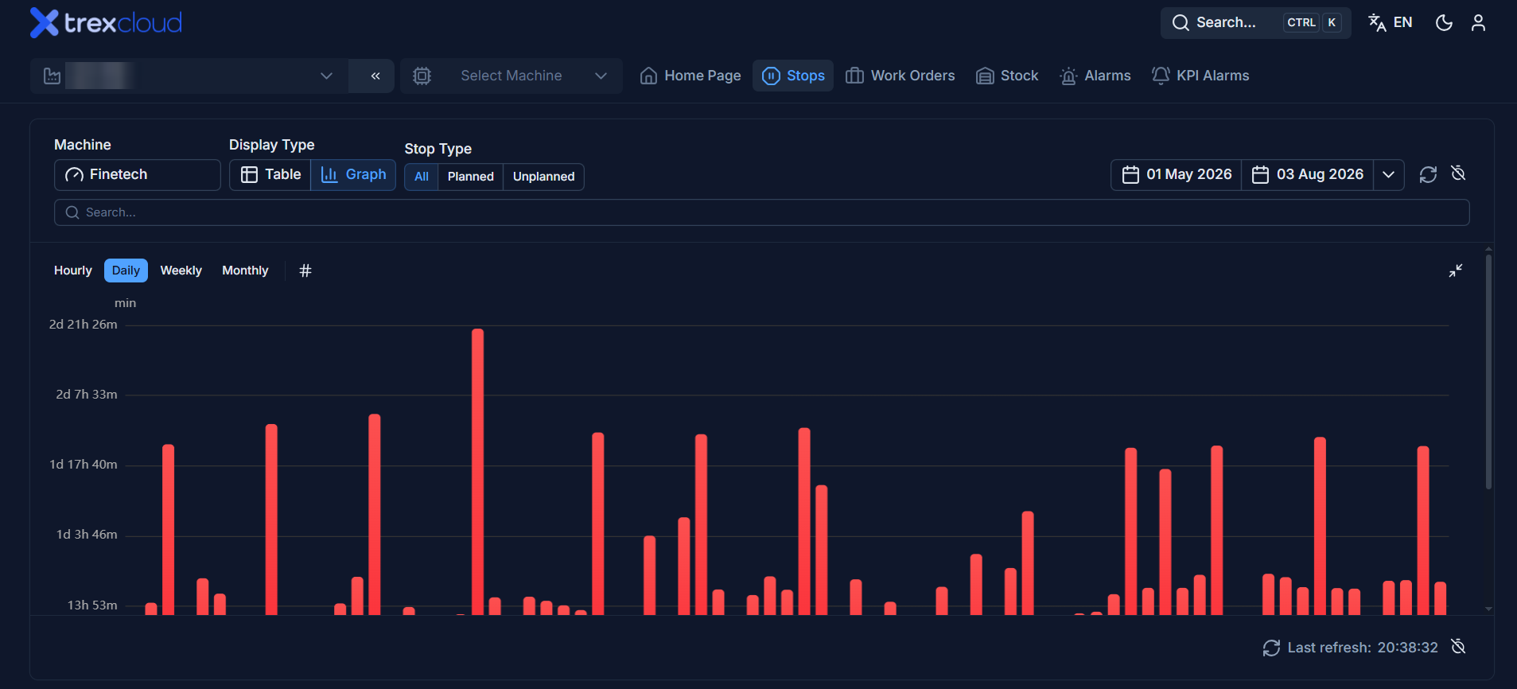Click the factory icon in plant selector
This screenshot has width=1517, height=689.
pos(52,76)
